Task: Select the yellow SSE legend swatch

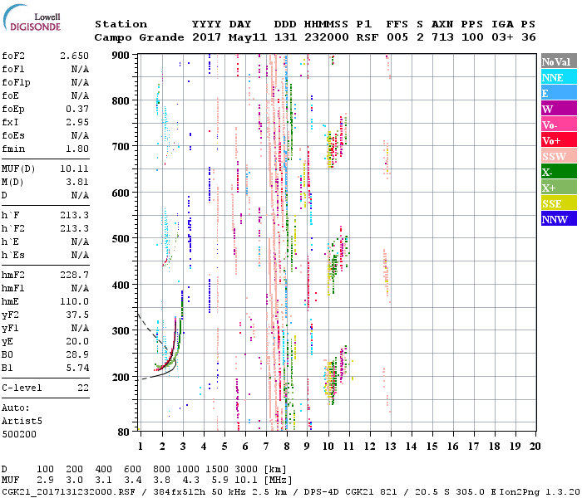Action: (x=556, y=203)
